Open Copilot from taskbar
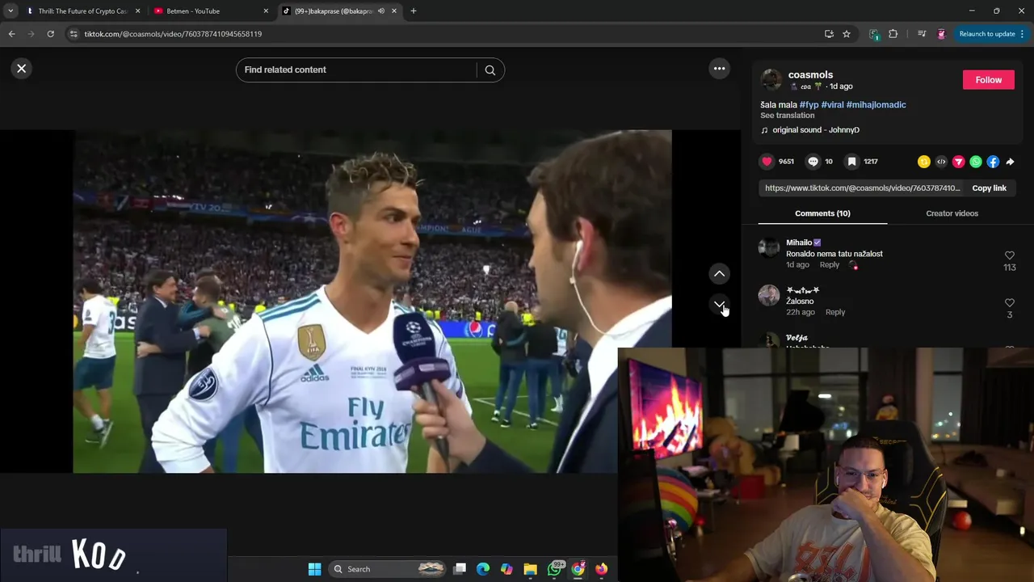This screenshot has width=1034, height=582. 506,569
